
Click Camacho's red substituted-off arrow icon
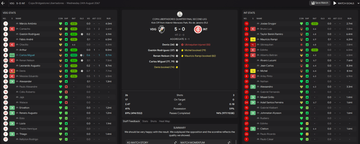coord(12,29)
